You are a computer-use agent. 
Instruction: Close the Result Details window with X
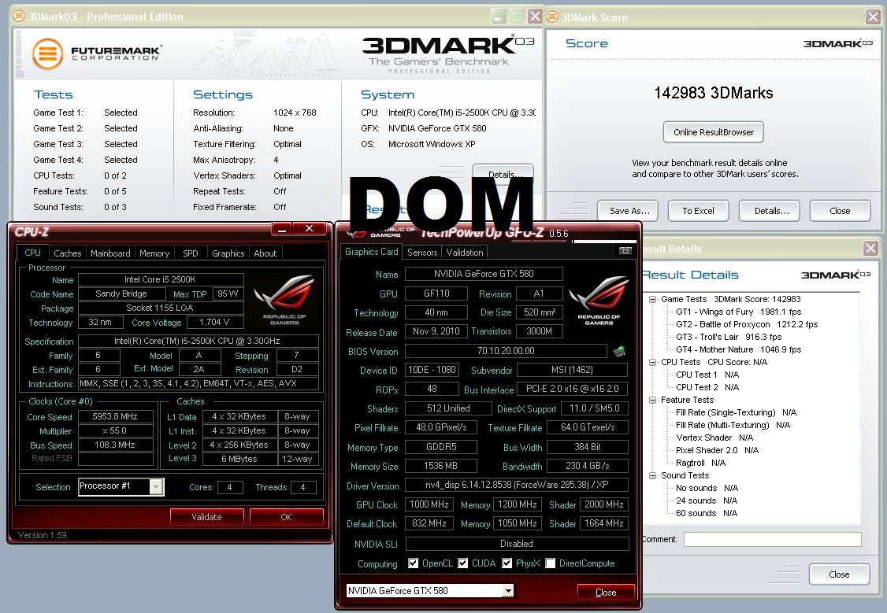pyautogui.click(x=870, y=249)
